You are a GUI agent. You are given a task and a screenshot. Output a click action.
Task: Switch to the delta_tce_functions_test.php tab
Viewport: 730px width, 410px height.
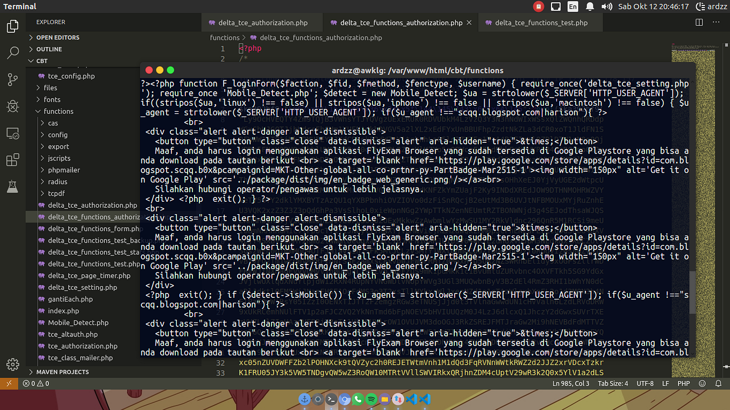tap(538, 23)
